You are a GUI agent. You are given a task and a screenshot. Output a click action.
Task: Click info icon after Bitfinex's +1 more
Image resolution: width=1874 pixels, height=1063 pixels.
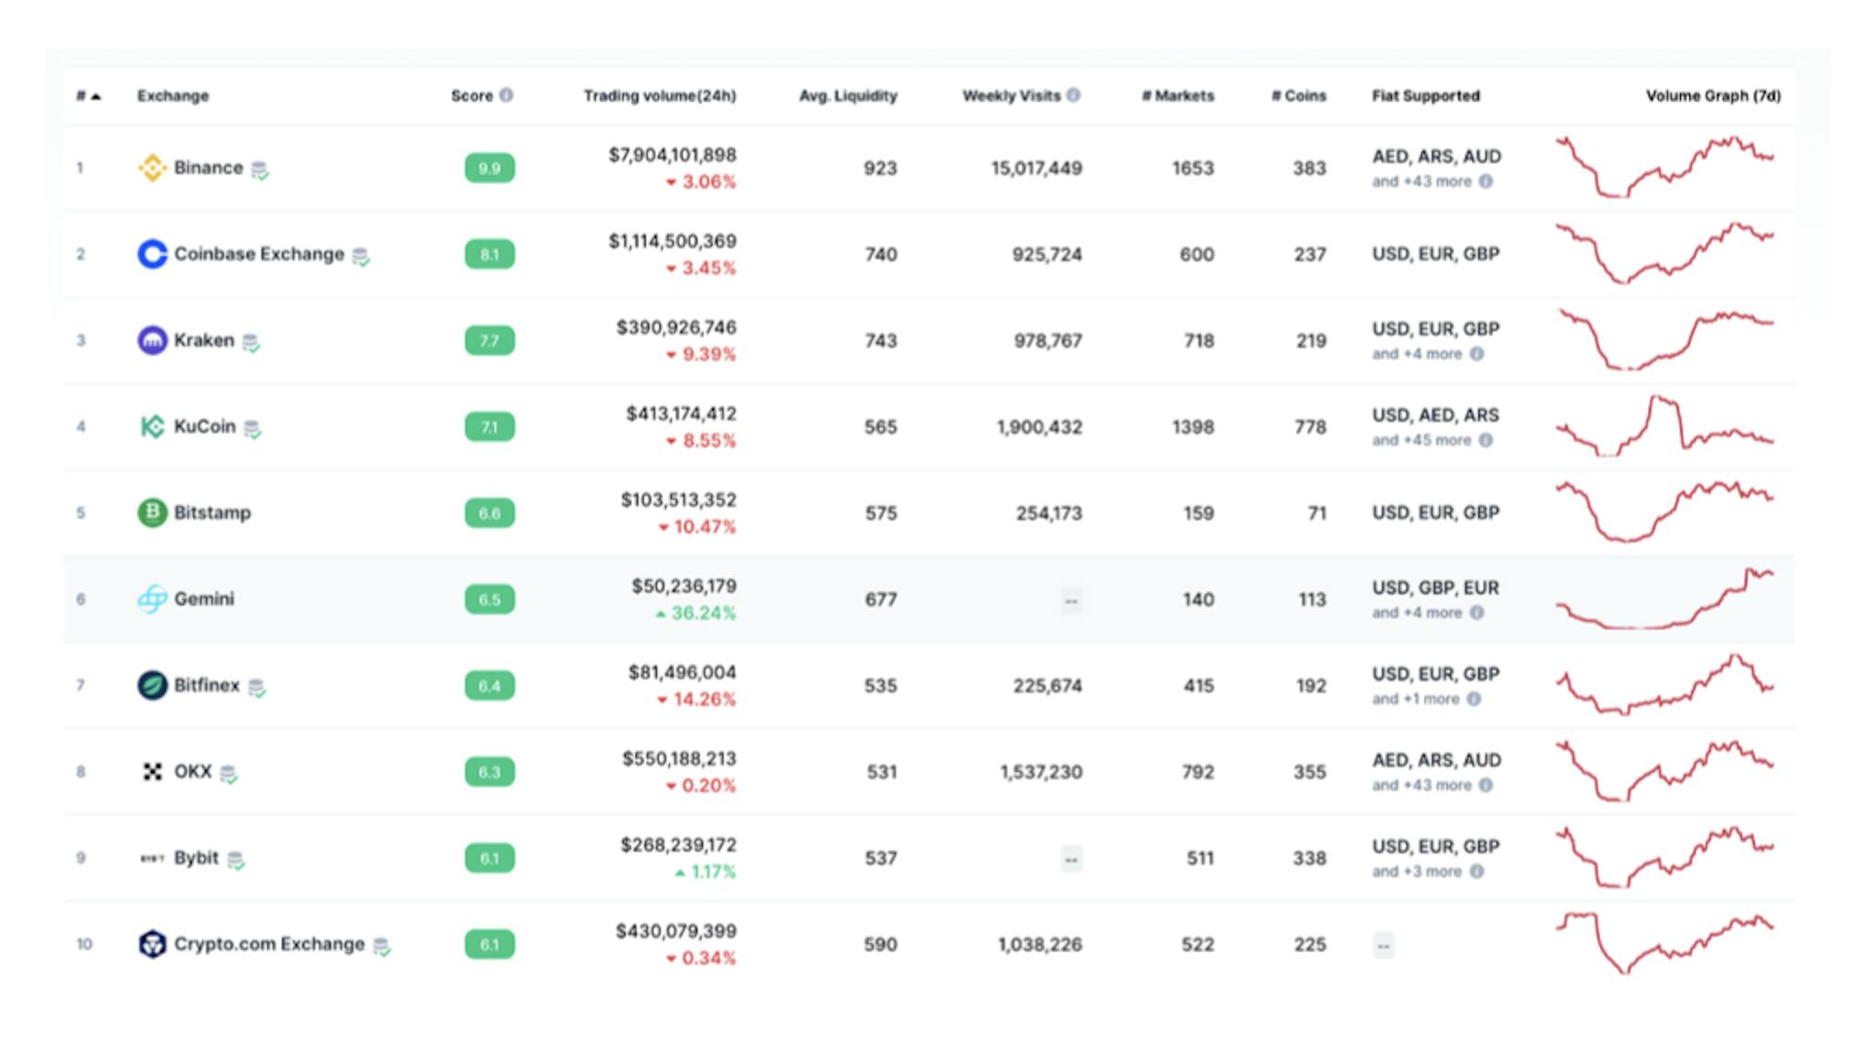(1474, 699)
